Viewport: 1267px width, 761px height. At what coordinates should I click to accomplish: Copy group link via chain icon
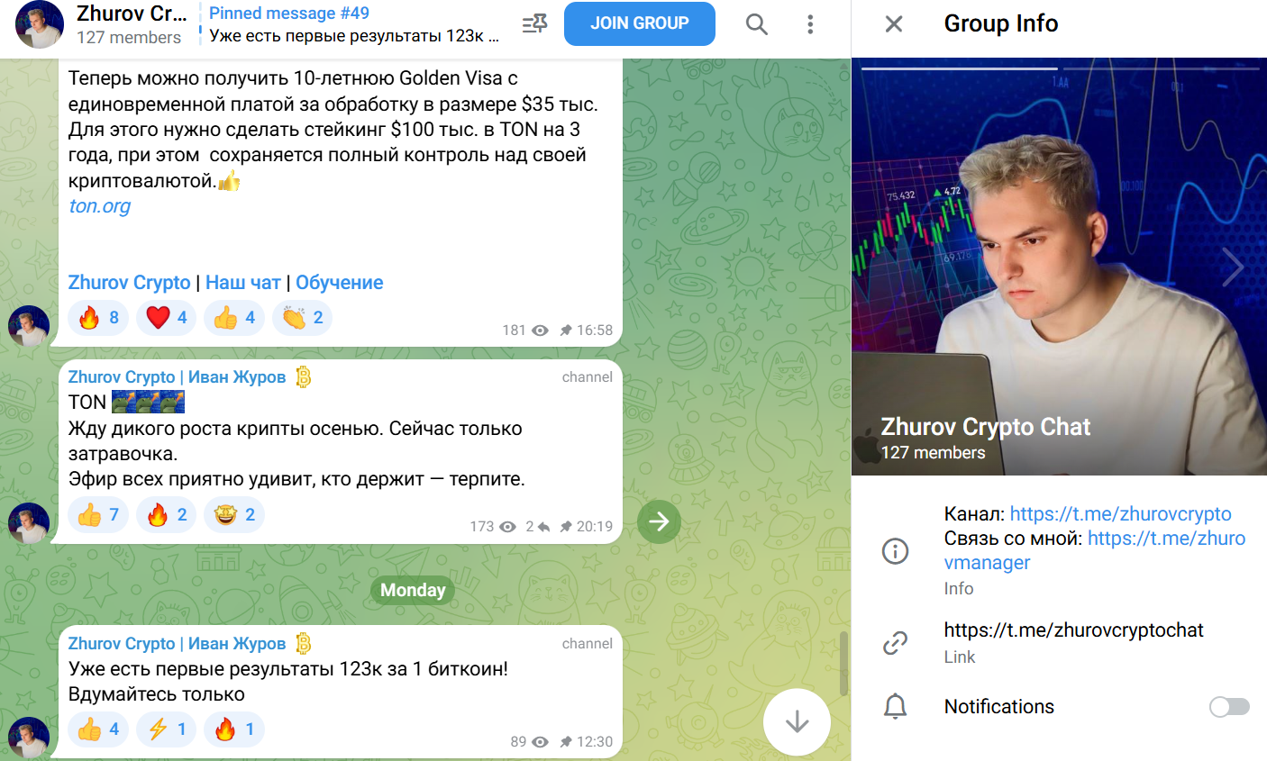pos(895,643)
